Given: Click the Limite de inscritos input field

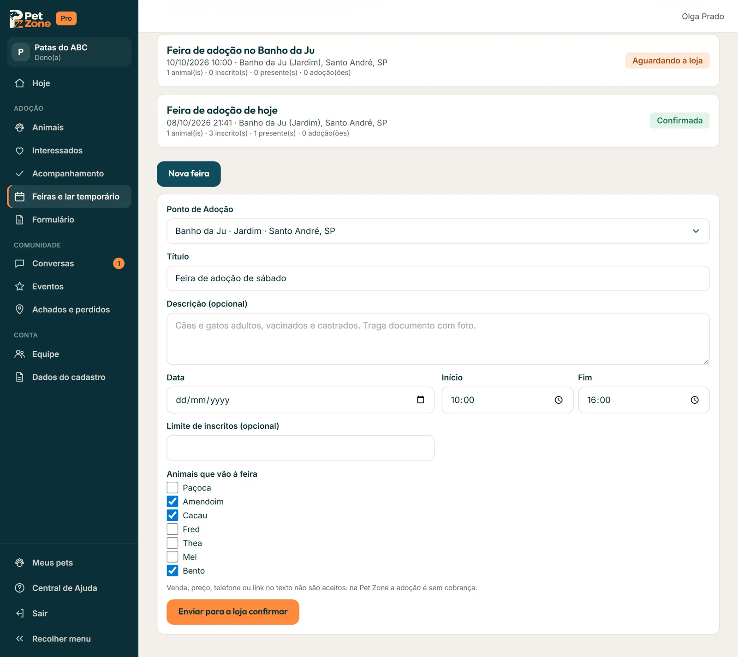Looking at the screenshot, I should (x=300, y=448).
